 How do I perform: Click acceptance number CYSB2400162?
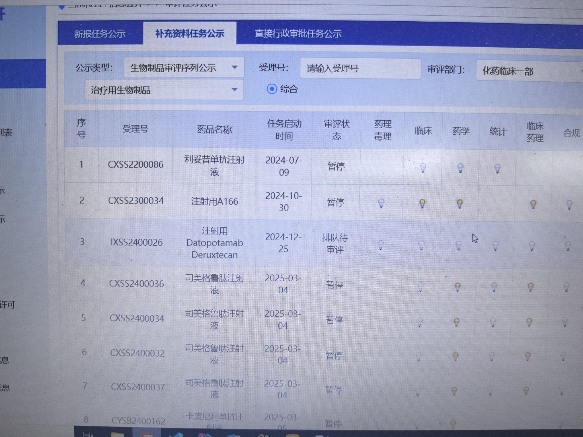(138, 421)
